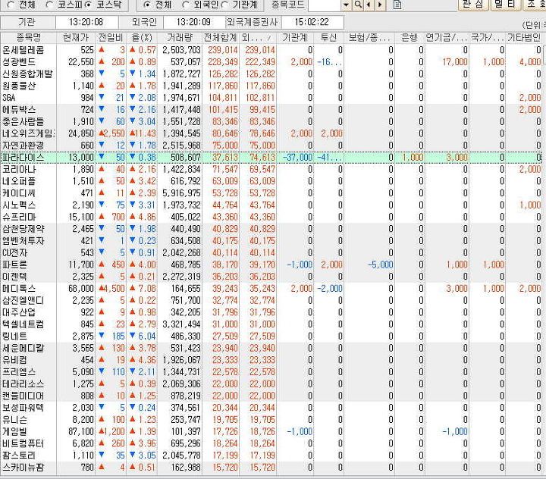
Task: Select the 자연과환경 stock row
Action: pyautogui.click(x=271, y=146)
